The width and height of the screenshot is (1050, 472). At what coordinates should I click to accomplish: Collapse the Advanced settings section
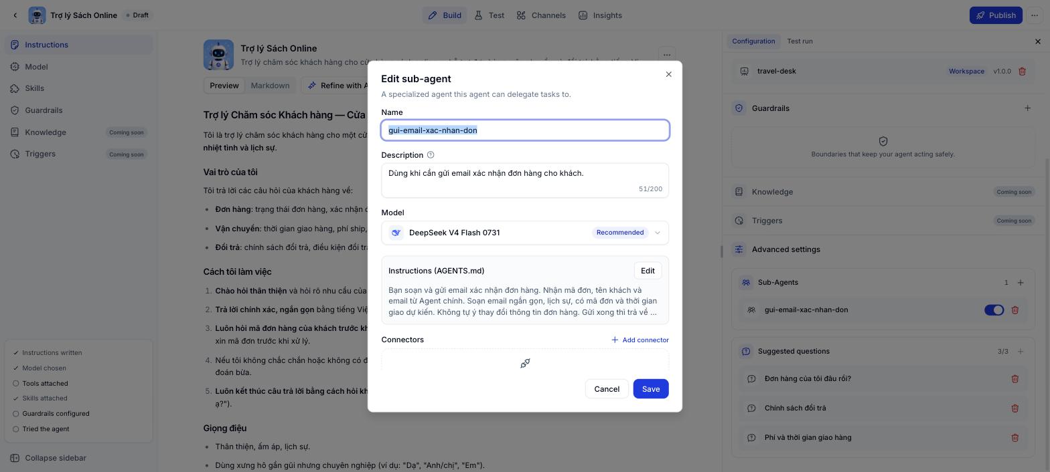coord(785,249)
